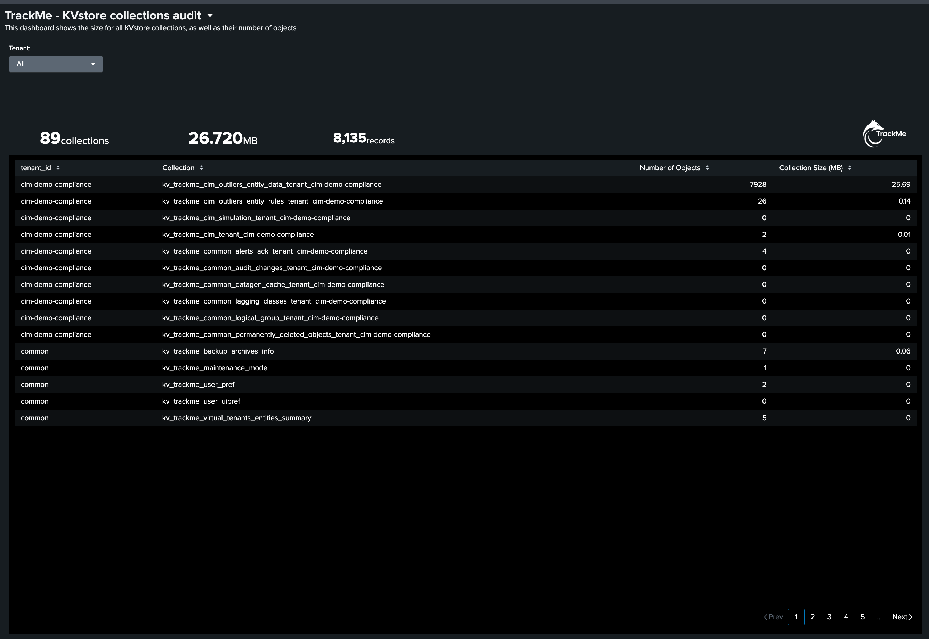Open the Tenant dropdown set to All
The height and width of the screenshot is (639, 929).
coord(56,64)
